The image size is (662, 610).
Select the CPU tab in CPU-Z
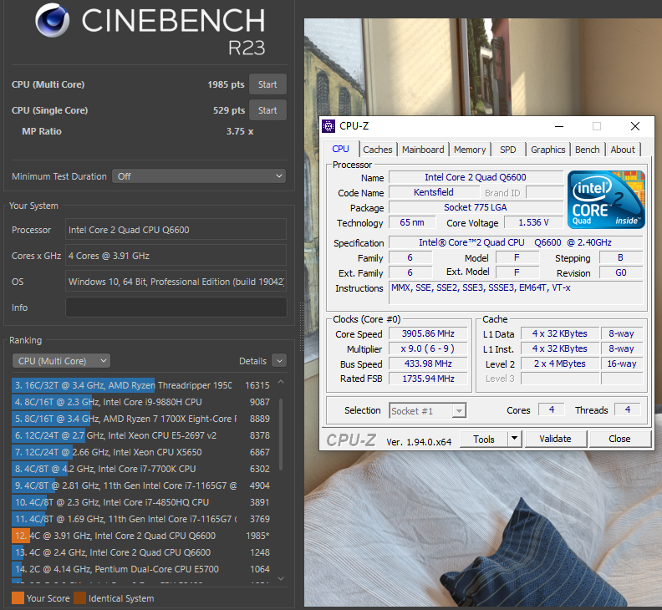pyautogui.click(x=340, y=149)
